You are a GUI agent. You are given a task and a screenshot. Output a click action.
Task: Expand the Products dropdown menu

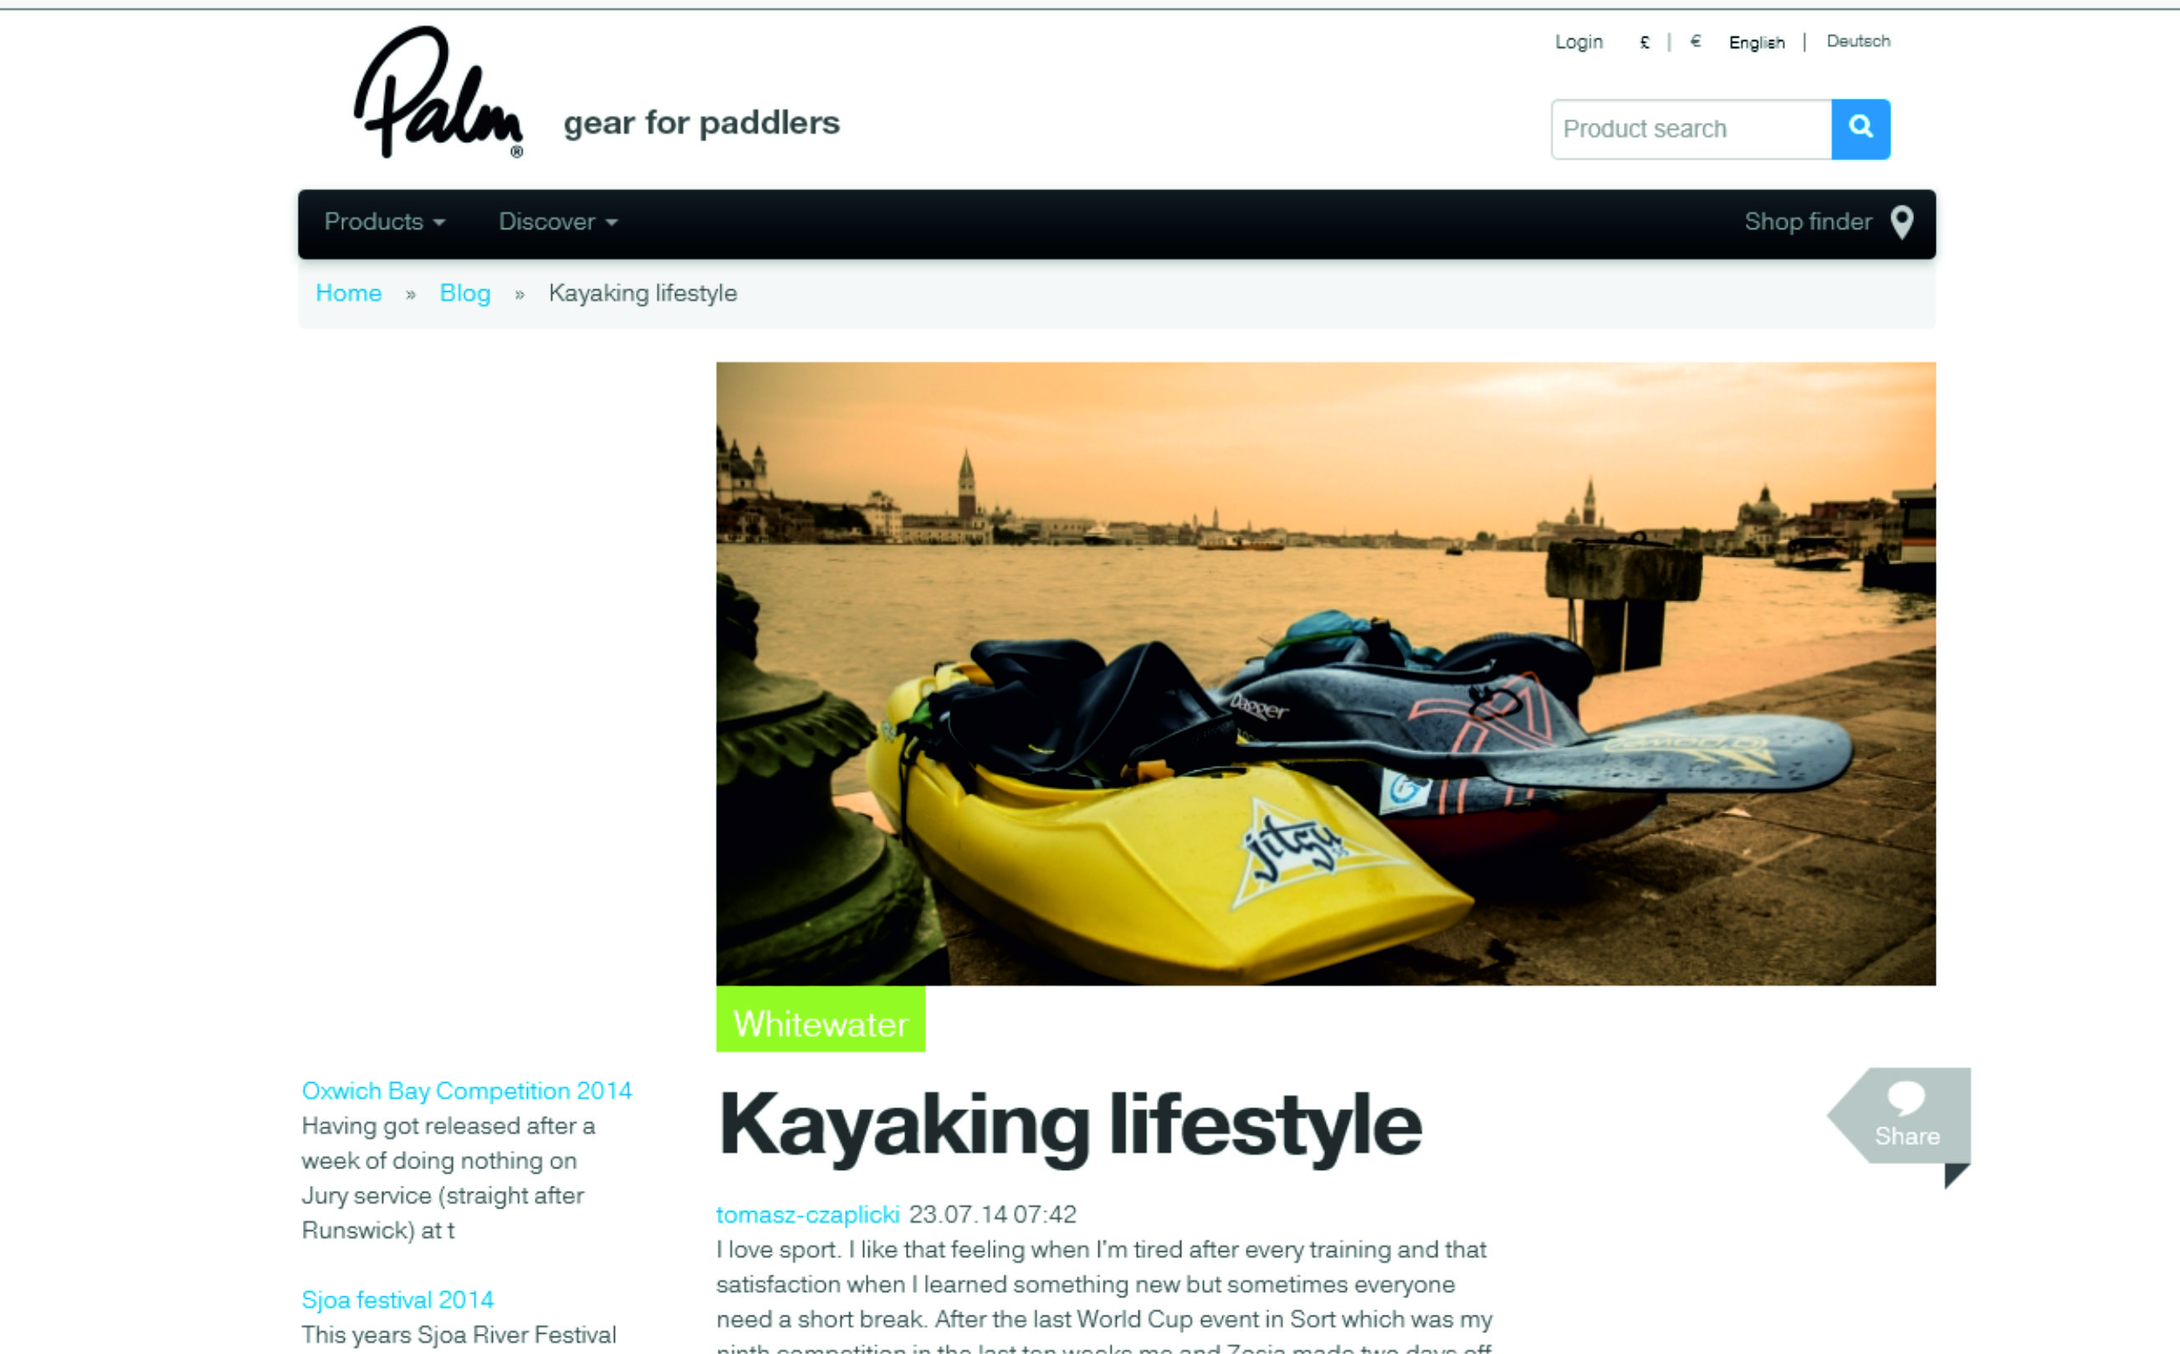click(384, 222)
